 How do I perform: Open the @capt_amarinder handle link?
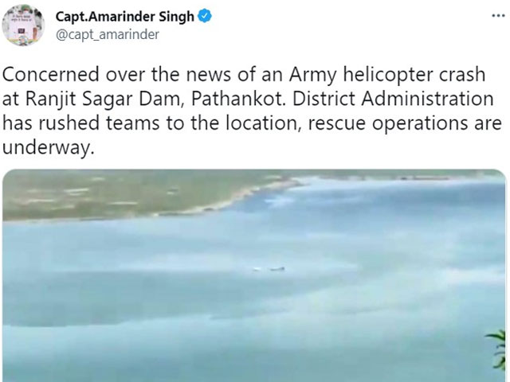108,34
